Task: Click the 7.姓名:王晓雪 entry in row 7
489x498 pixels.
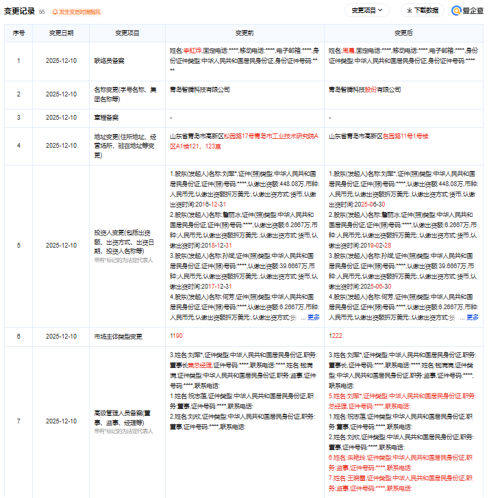Action: [x=401, y=483]
